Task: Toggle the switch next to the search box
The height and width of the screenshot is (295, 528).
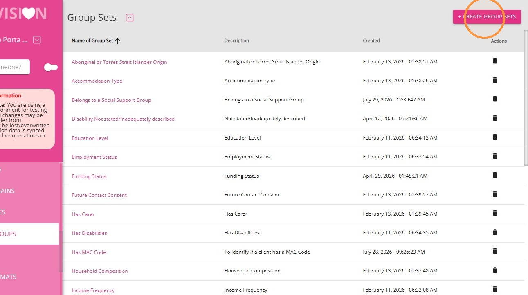Action: 51,67
